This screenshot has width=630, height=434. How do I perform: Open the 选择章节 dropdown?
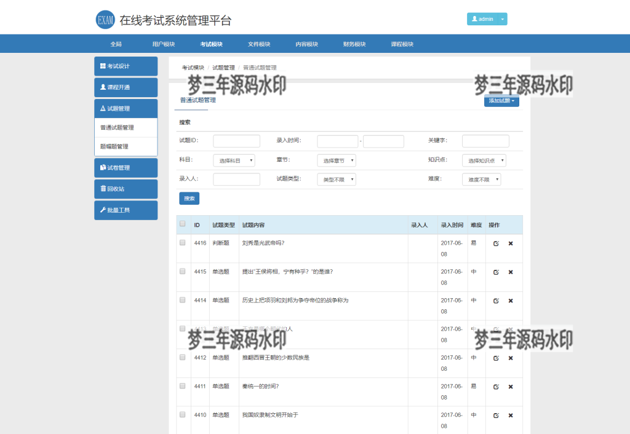click(337, 160)
